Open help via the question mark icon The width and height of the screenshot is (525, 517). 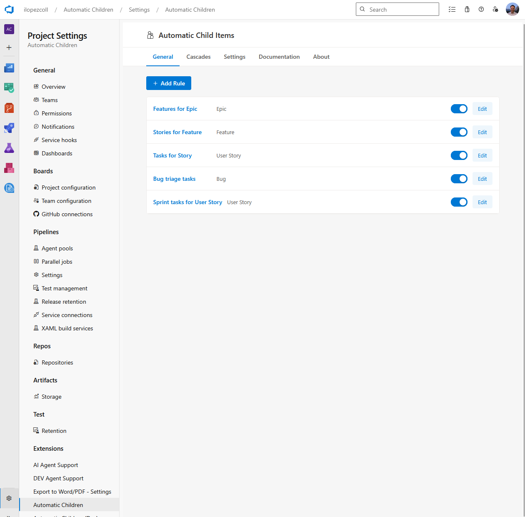click(x=481, y=9)
